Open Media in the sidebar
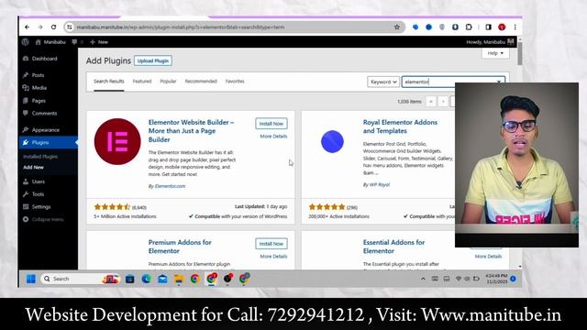 39,88
